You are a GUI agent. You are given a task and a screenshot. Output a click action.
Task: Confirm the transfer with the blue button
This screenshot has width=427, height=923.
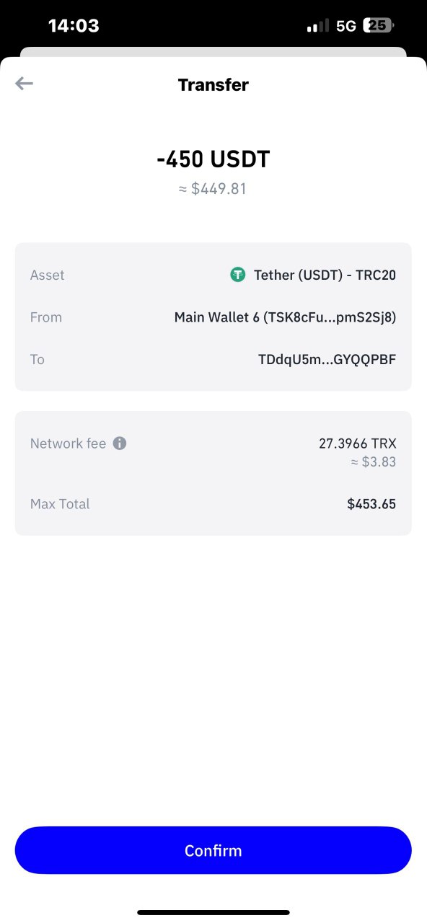coord(213,850)
